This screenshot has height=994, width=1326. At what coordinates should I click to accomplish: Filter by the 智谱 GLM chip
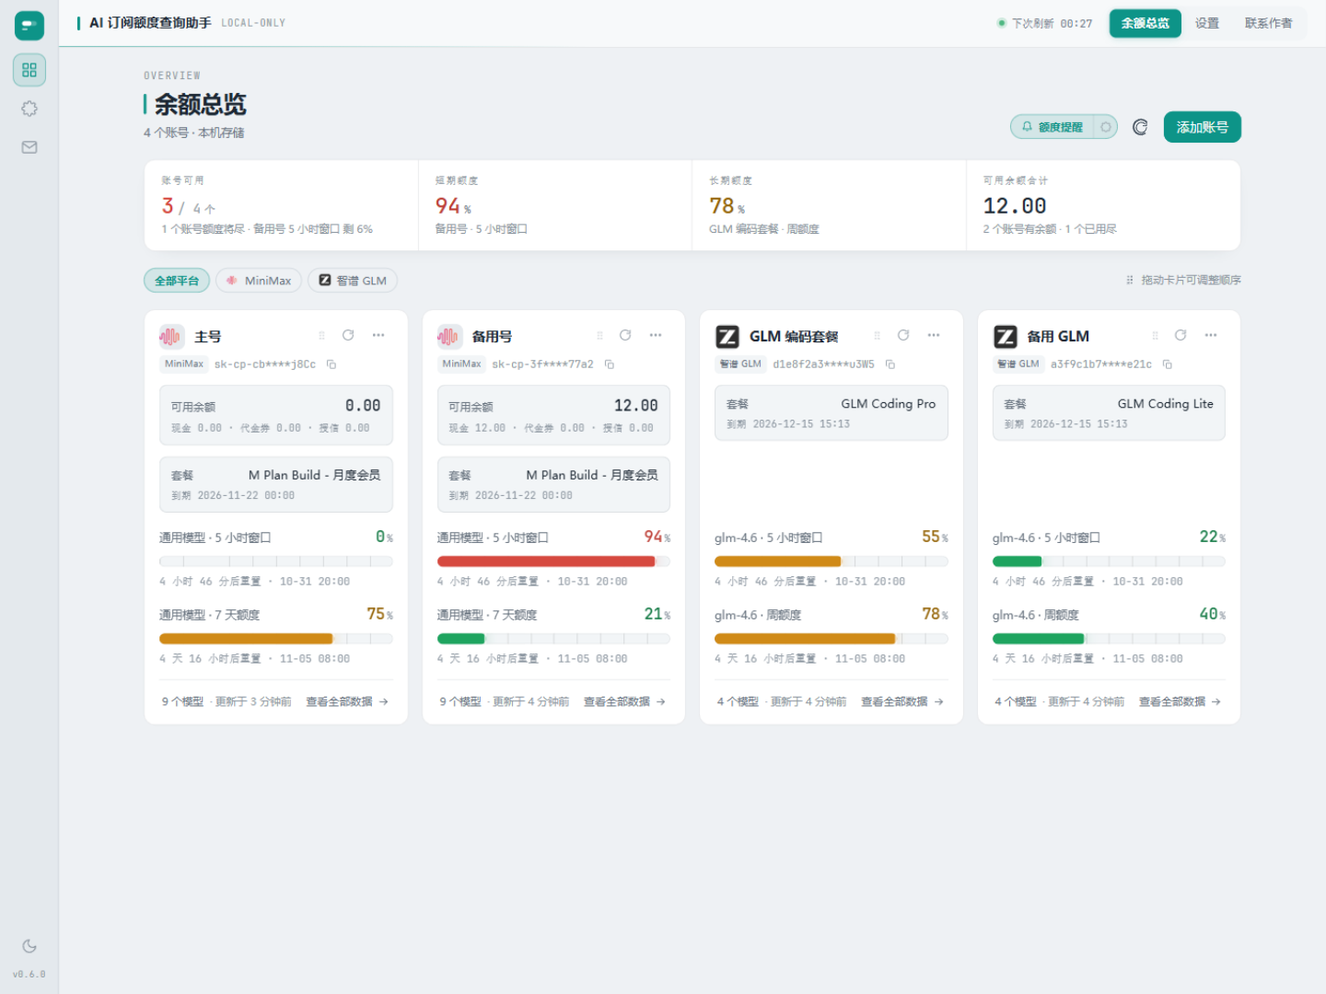pos(353,281)
